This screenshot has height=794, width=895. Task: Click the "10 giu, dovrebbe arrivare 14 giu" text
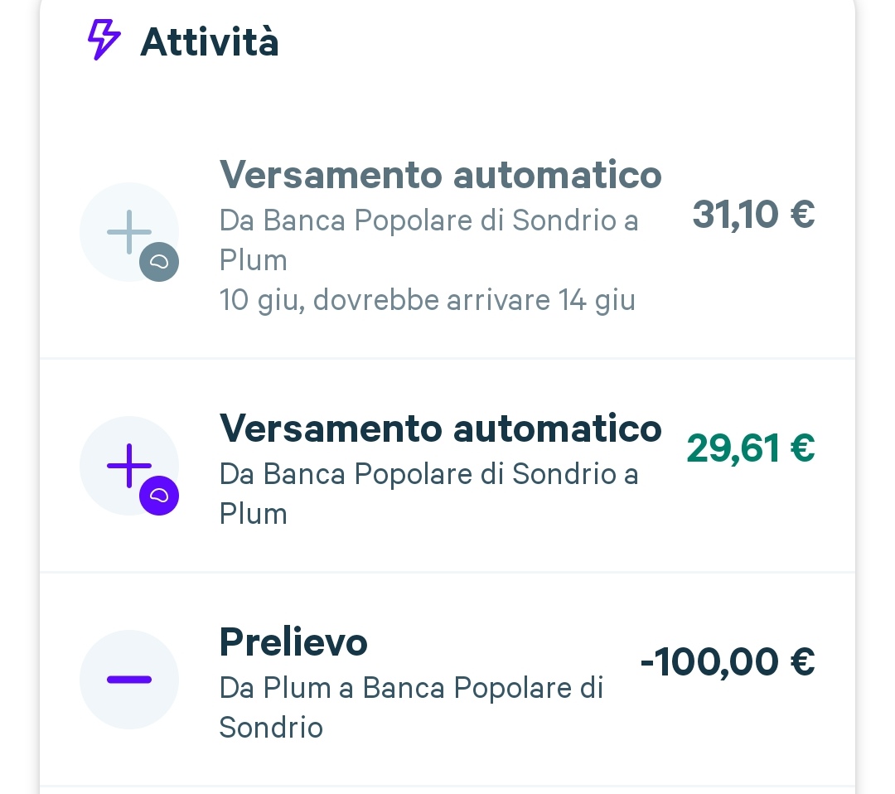[428, 300]
